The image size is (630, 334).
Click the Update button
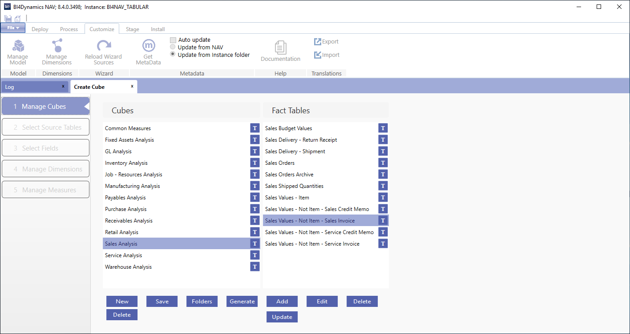pos(282,317)
